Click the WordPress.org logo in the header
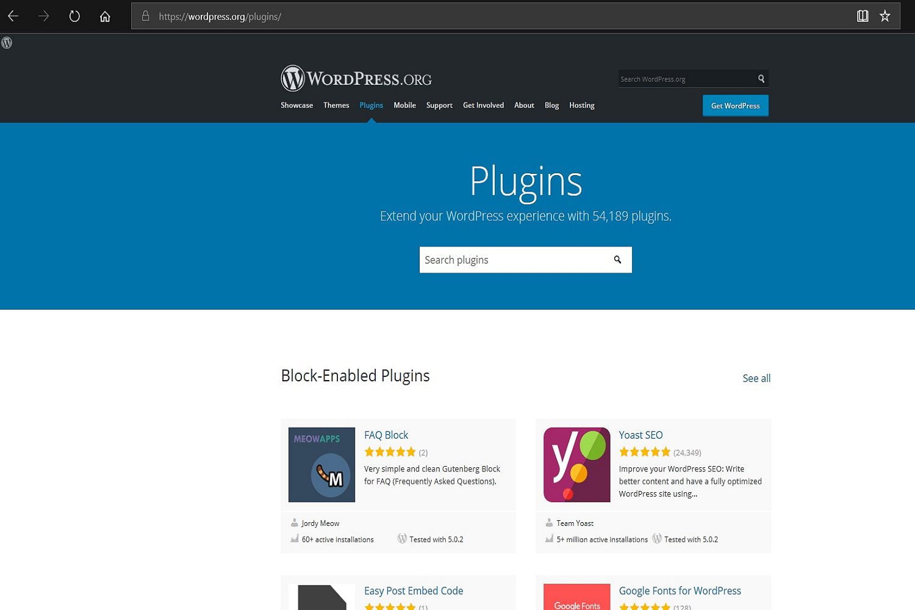This screenshot has width=915, height=610. click(356, 77)
